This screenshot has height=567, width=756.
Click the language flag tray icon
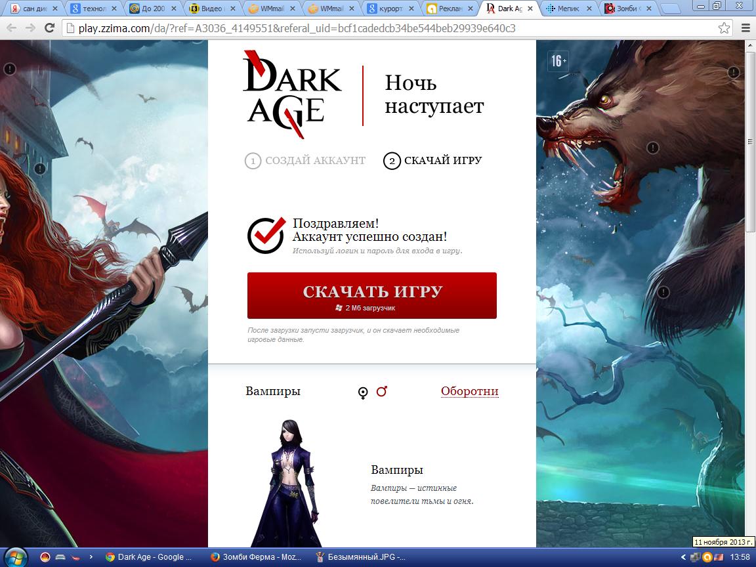click(x=719, y=557)
